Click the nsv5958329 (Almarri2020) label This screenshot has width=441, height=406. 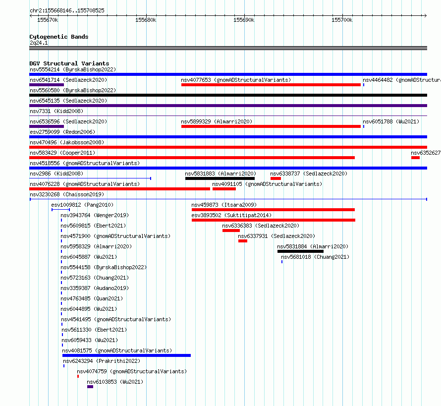pyautogui.click(x=96, y=246)
